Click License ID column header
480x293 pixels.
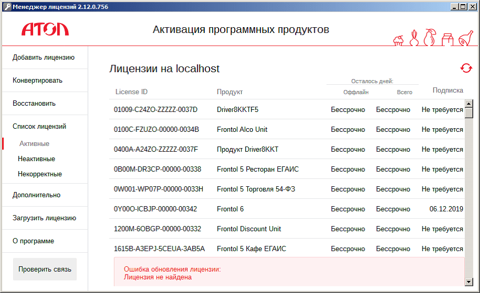(x=132, y=92)
